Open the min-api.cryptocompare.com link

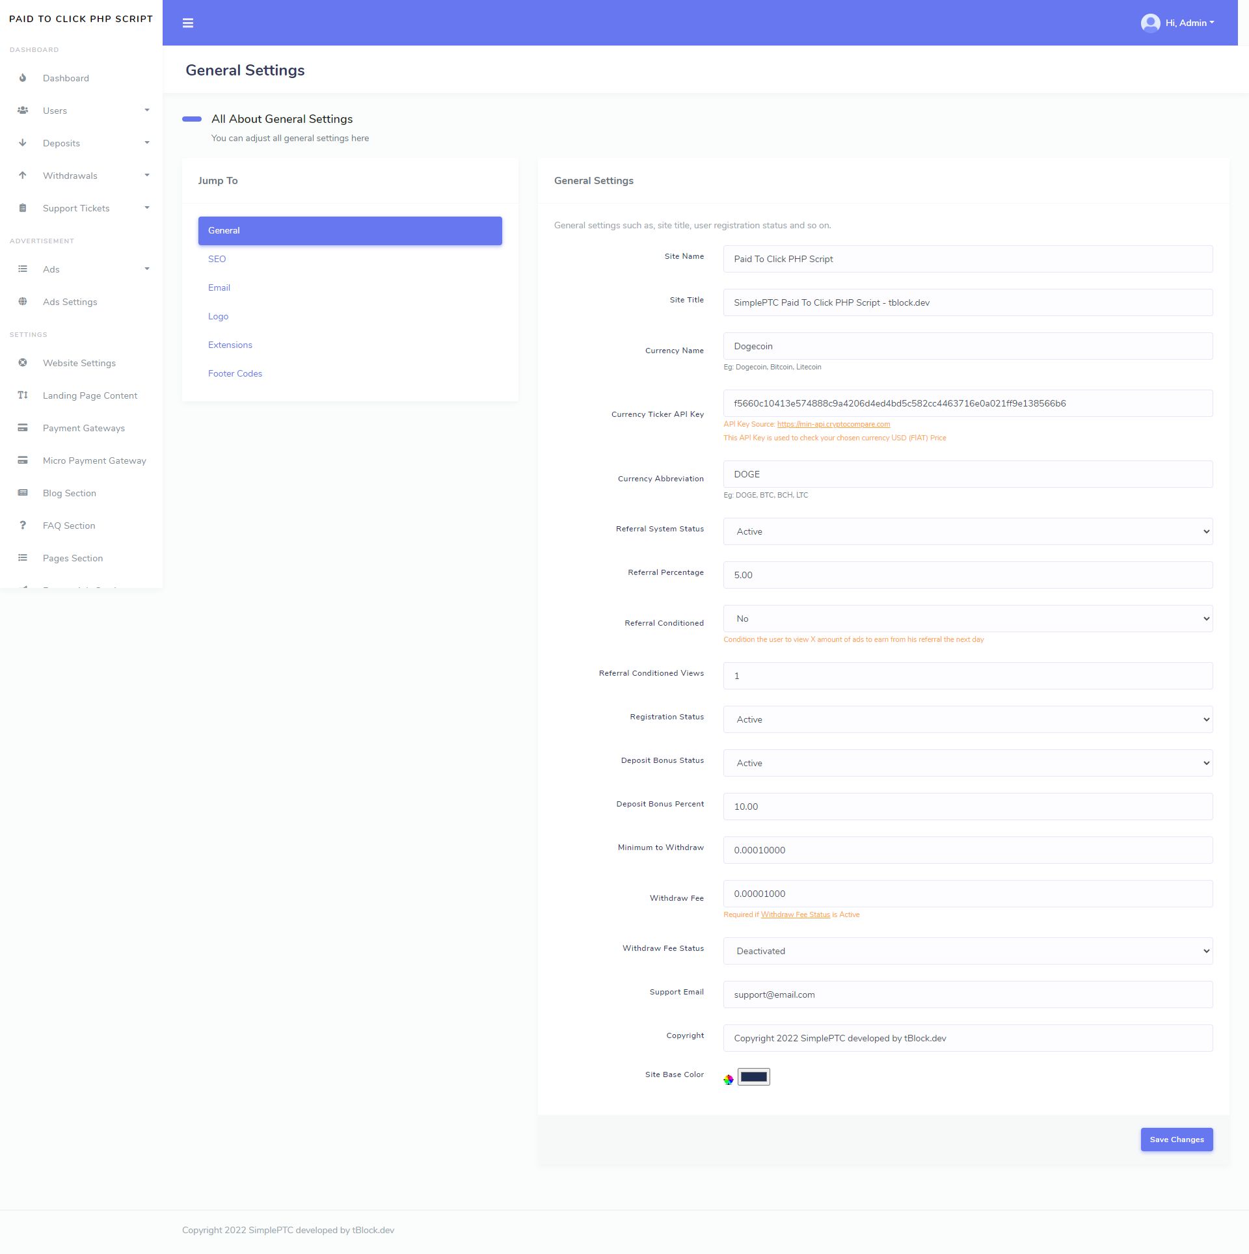point(833,424)
